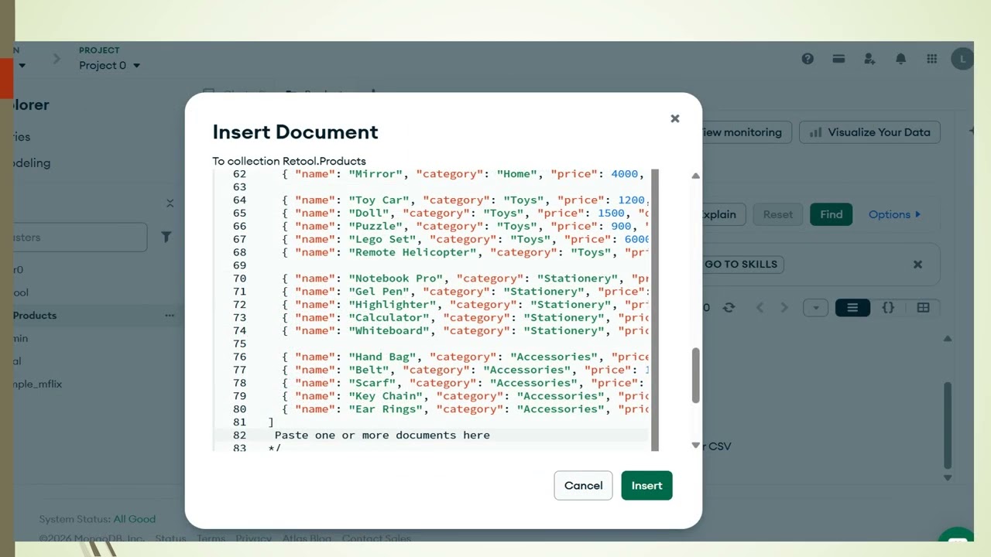
Task: Click editor scrollbar up arrow
Action: [x=695, y=176]
